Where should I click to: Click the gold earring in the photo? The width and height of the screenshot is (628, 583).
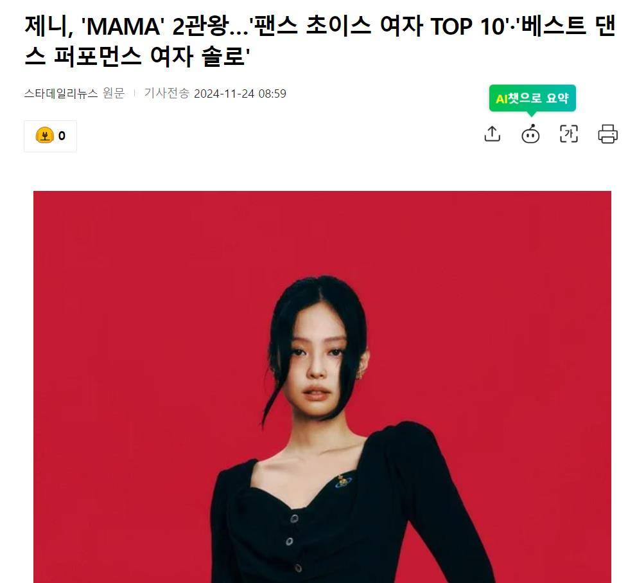(360, 371)
